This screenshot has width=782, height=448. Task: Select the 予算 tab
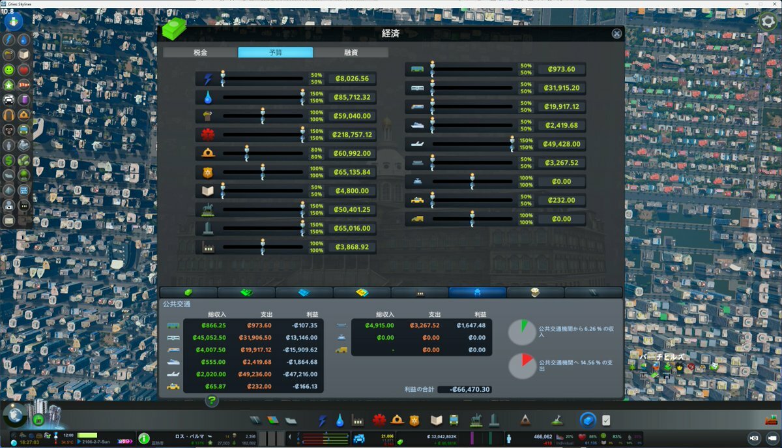tap(275, 52)
